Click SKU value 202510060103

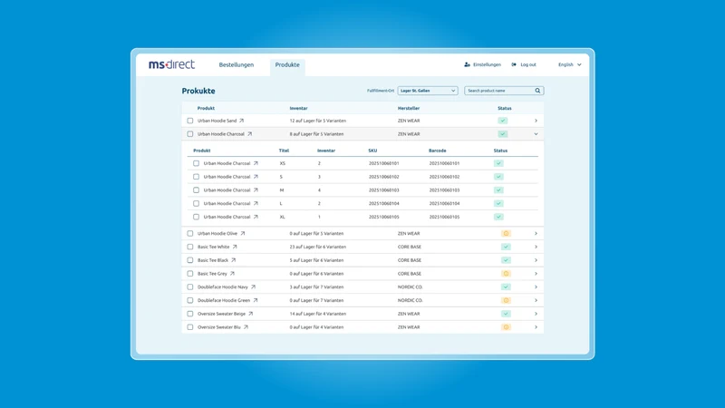point(383,190)
